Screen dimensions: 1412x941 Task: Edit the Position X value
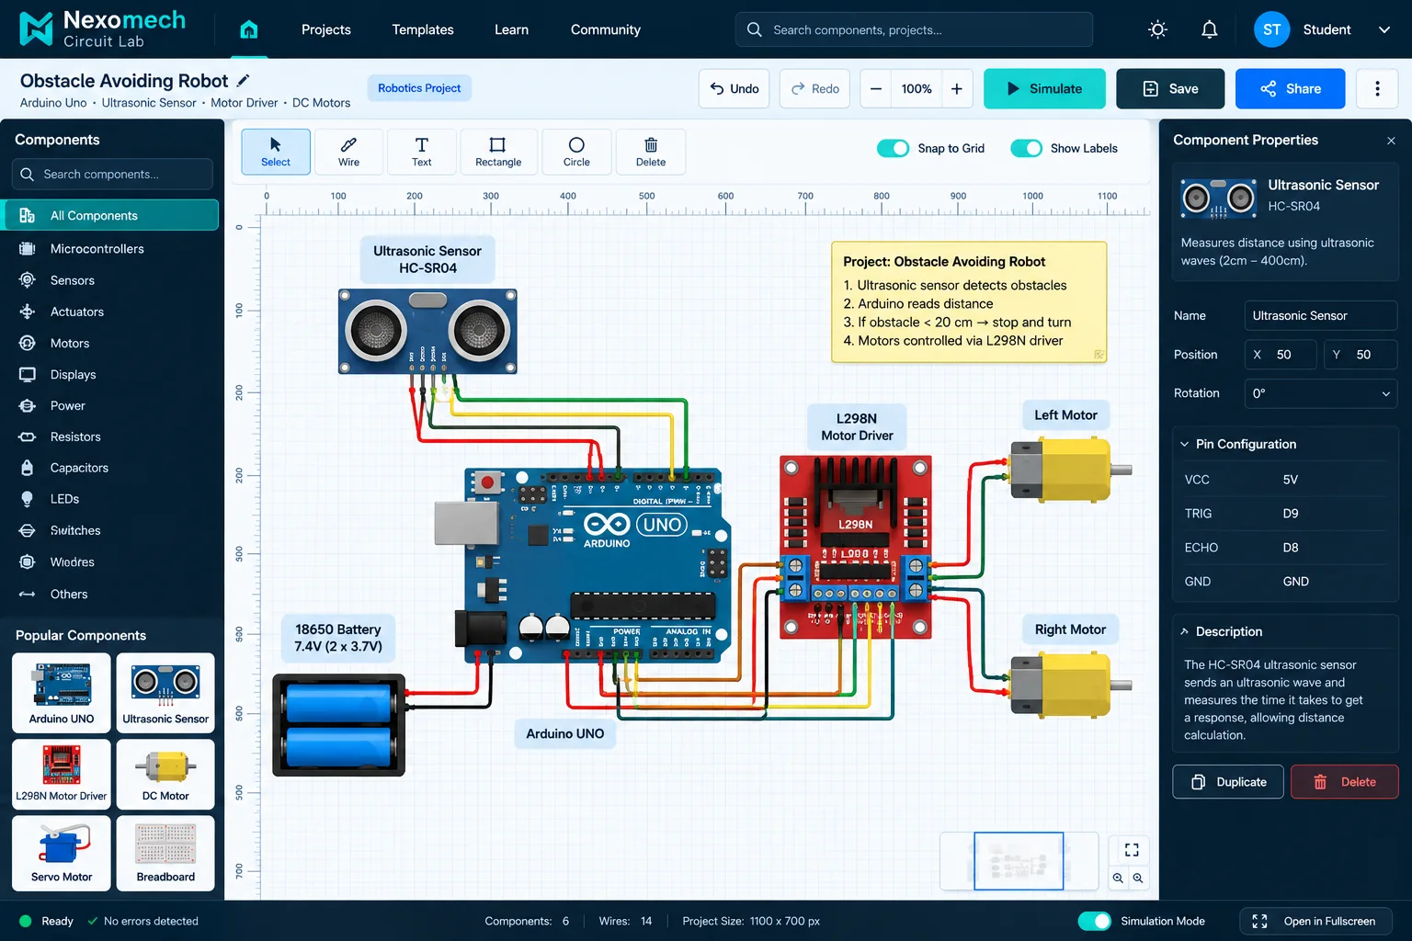[x=1281, y=355]
